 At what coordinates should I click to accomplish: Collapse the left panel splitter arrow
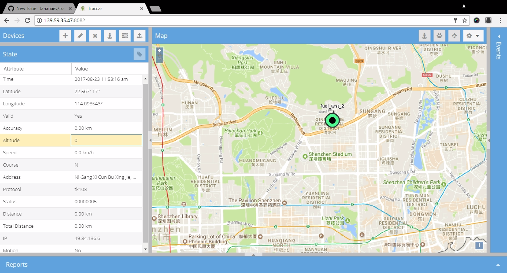tap(150, 140)
